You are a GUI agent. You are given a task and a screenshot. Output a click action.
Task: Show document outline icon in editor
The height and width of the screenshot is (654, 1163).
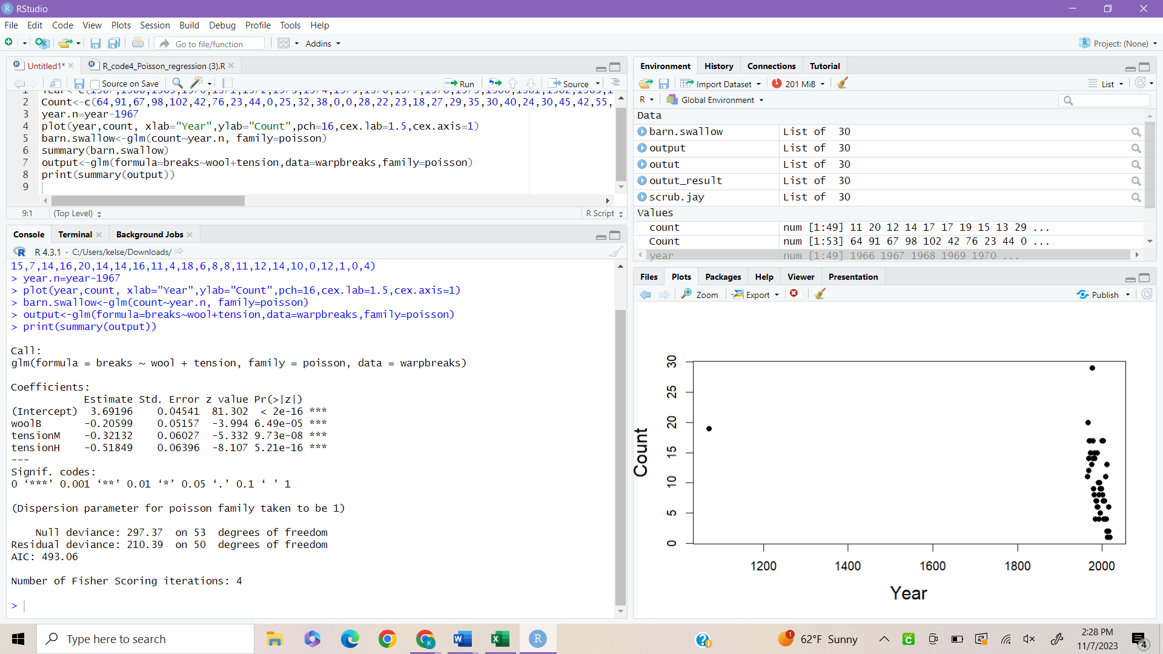(x=615, y=83)
